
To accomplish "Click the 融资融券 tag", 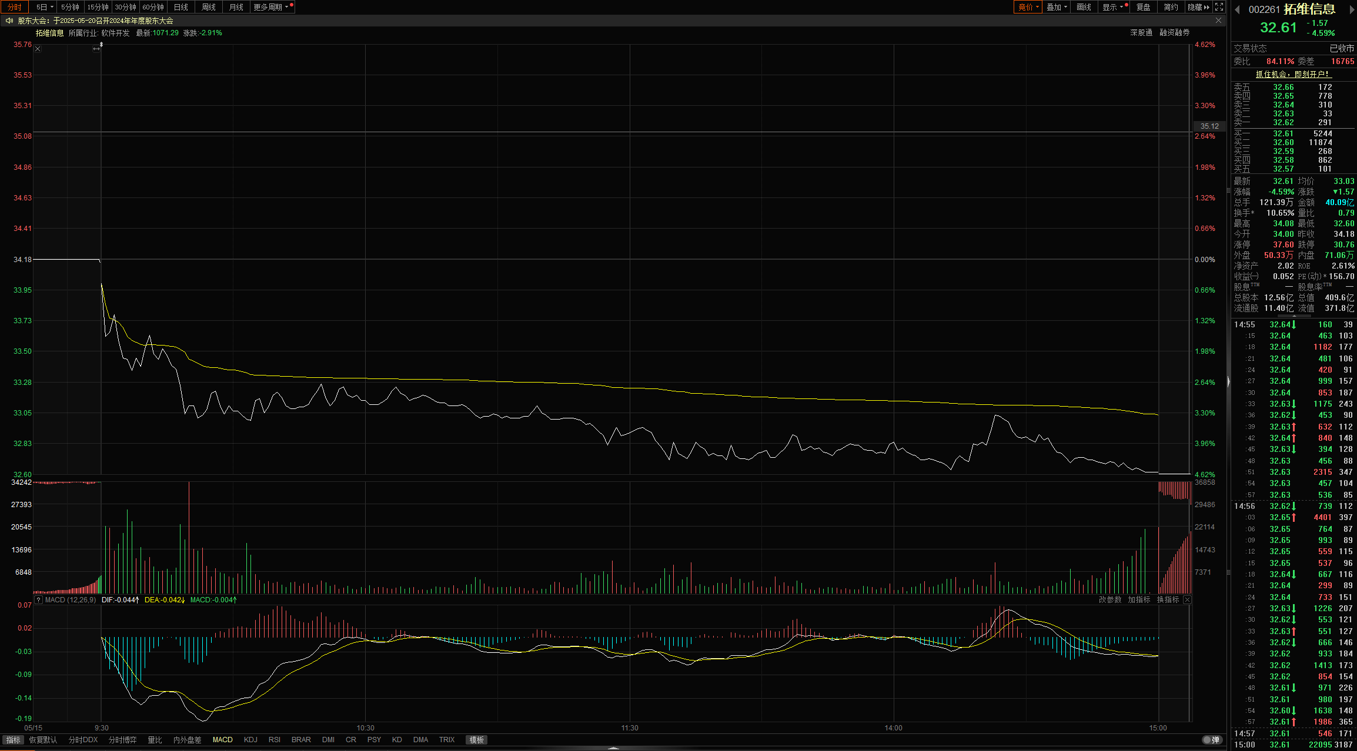I will click(1174, 33).
